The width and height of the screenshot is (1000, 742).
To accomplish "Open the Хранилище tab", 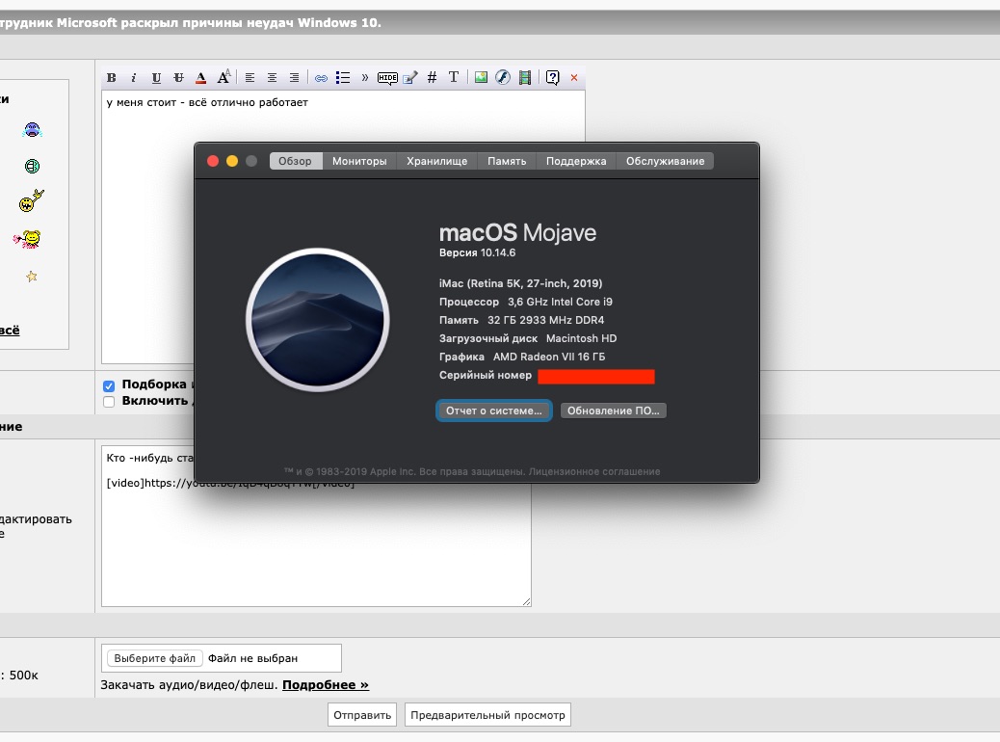I will pyautogui.click(x=437, y=162).
